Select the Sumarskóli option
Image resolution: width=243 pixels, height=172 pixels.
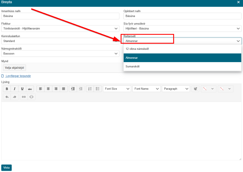[182, 66]
